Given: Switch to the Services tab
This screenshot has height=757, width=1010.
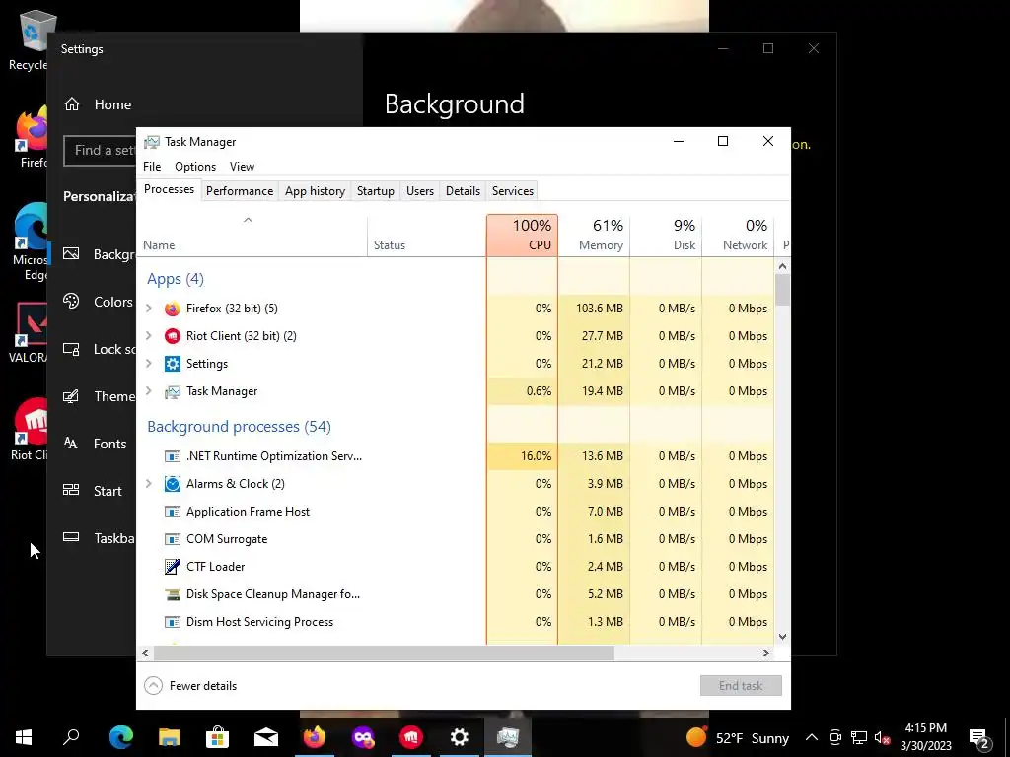Looking at the screenshot, I should click(x=513, y=191).
